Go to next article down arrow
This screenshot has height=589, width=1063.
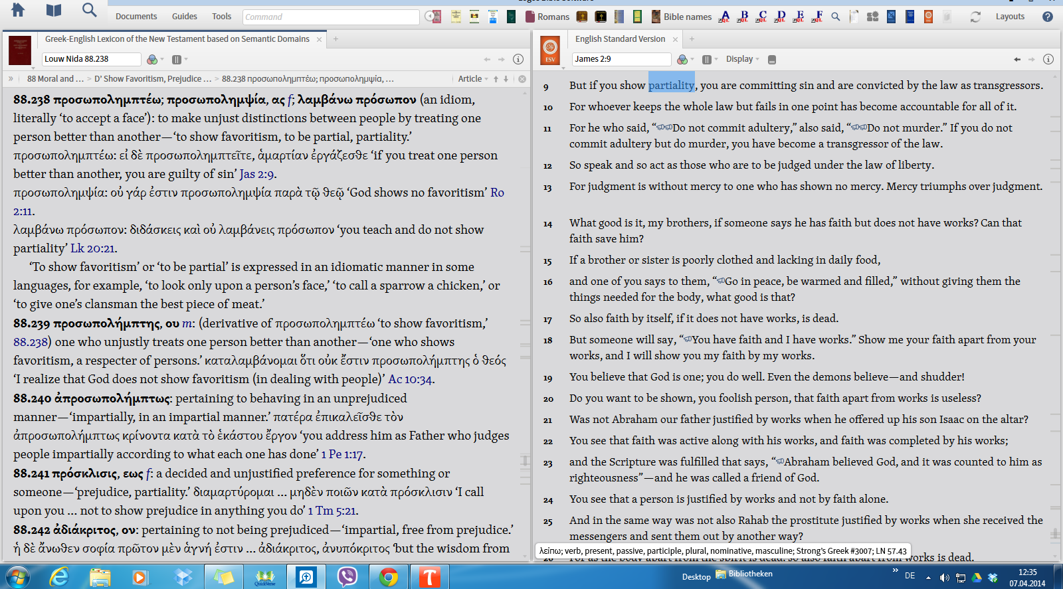506,78
